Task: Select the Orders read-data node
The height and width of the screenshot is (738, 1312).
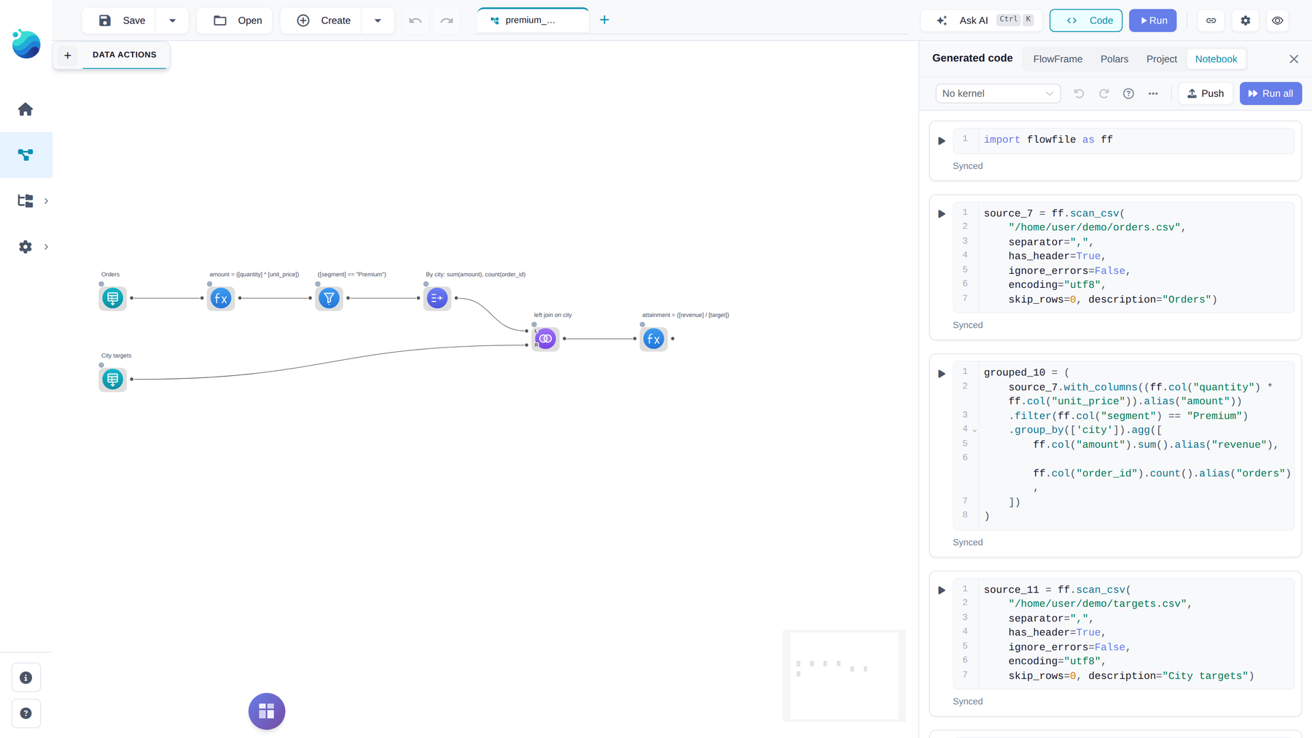Action: [112, 298]
